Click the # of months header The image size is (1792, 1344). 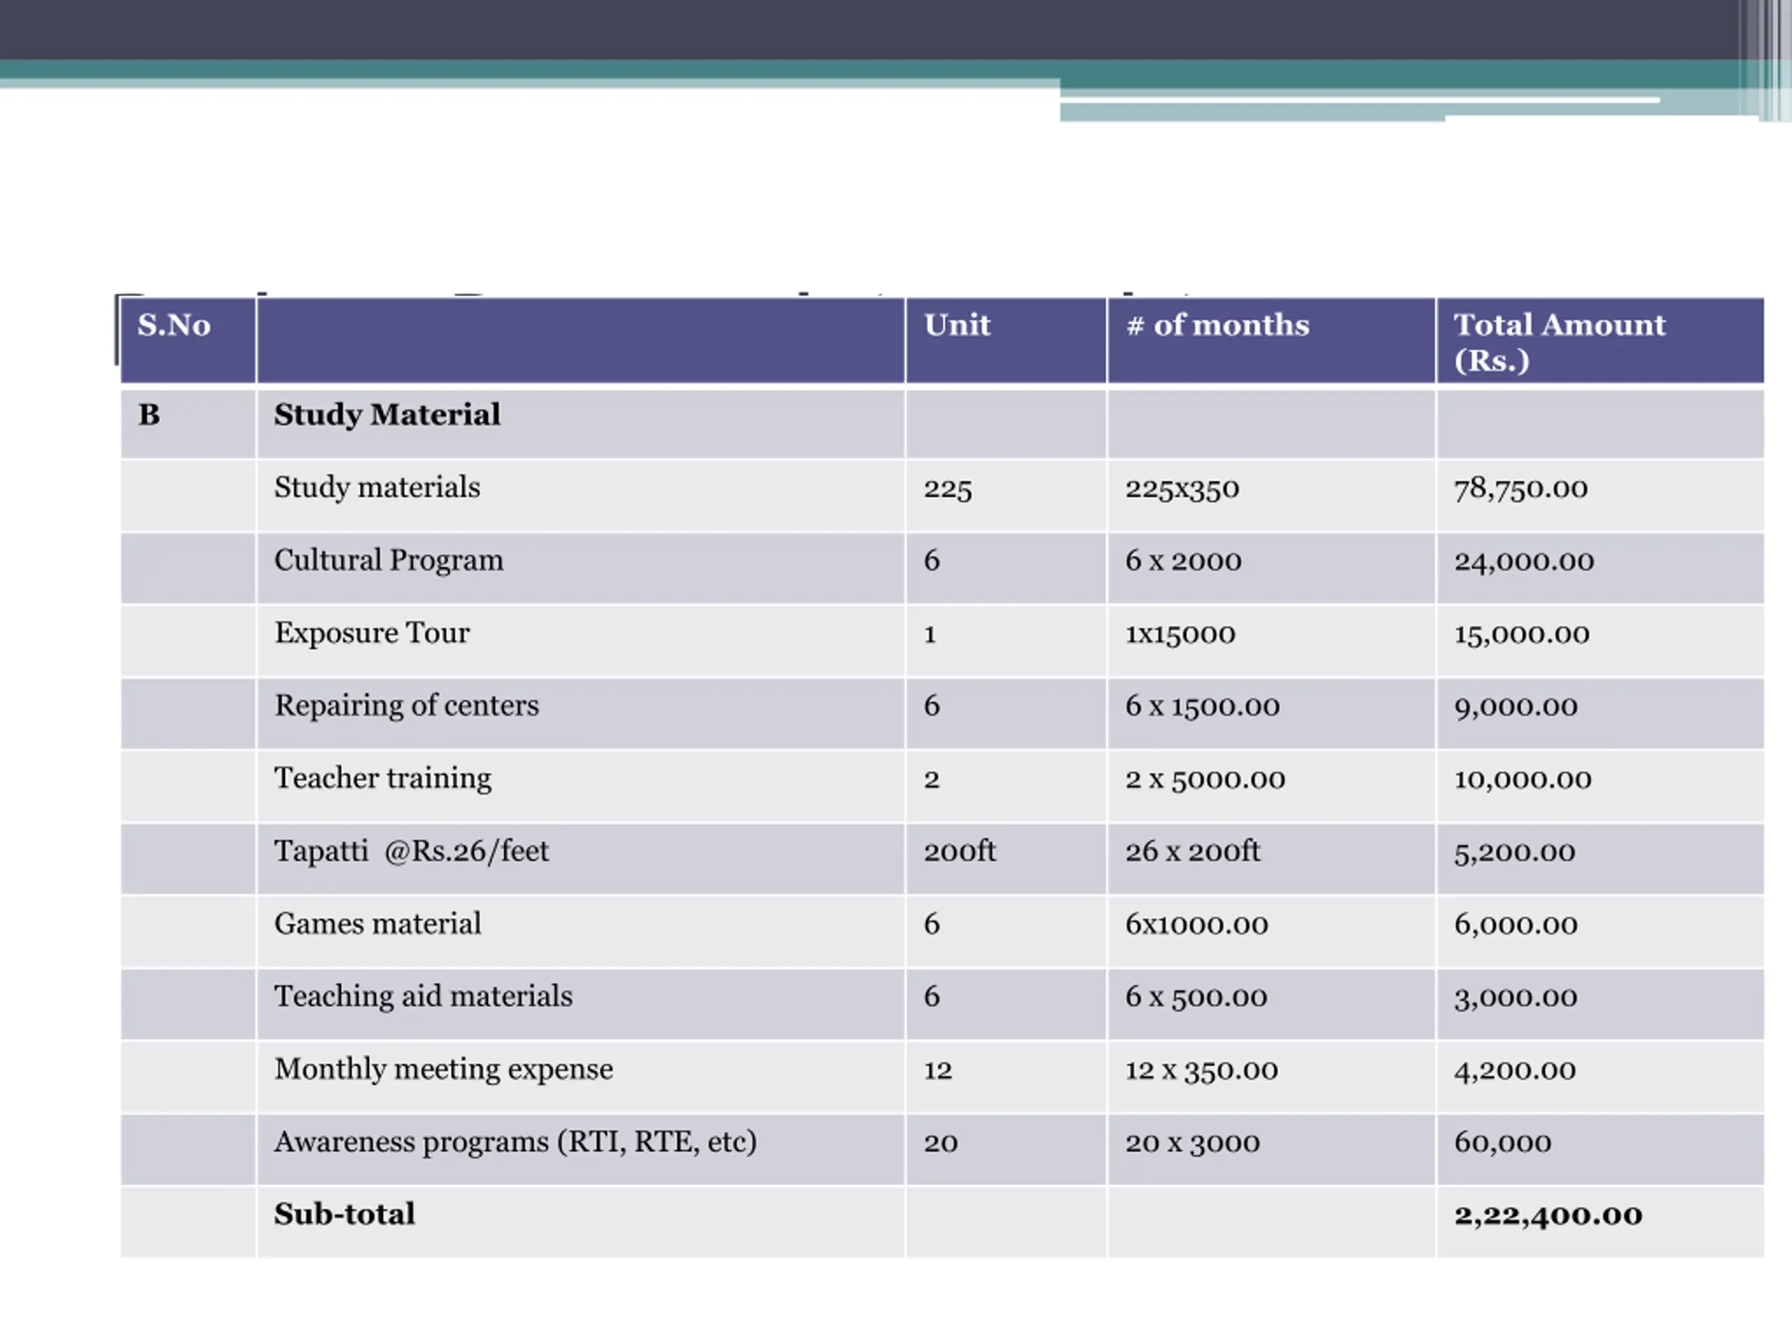1217,325
